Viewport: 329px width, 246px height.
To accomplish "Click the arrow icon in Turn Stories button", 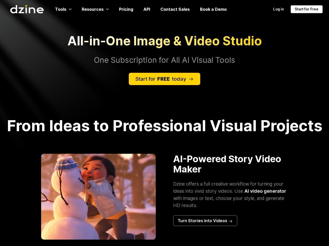I will 231,221.
